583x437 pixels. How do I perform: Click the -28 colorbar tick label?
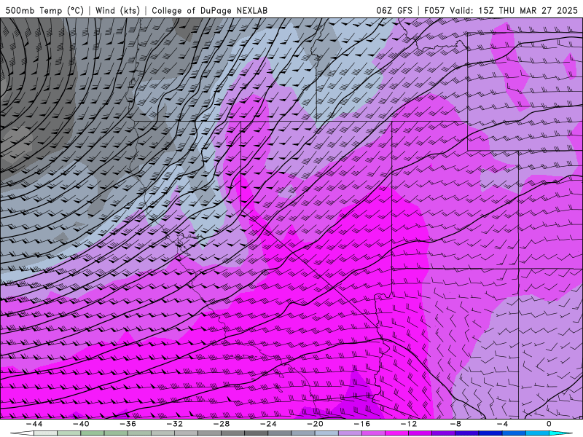point(222,424)
